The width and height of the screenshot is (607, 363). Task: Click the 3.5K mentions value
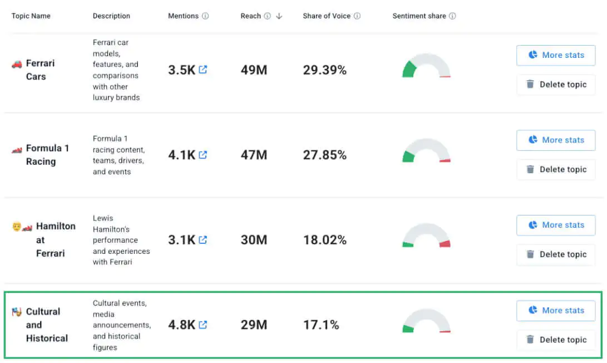(181, 70)
